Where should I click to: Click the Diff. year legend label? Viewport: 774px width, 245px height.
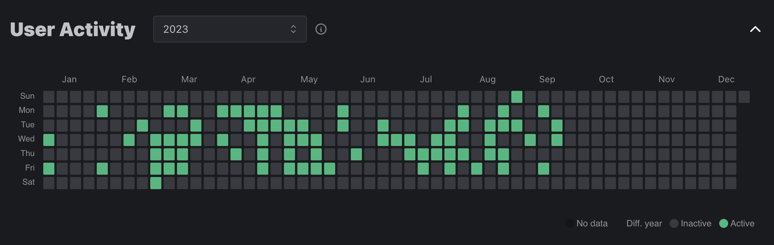click(x=644, y=223)
